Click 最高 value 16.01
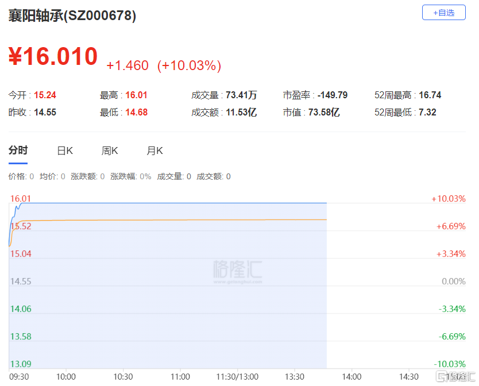The height and width of the screenshot is (386, 479). 136,95
